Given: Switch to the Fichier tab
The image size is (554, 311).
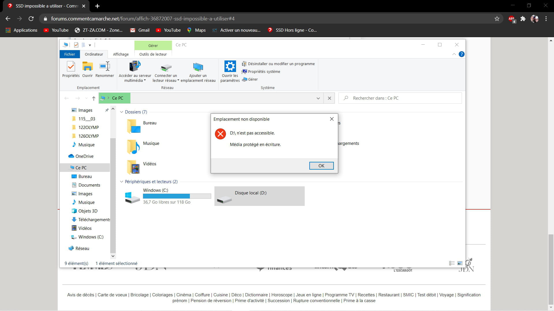Looking at the screenshot, I should click(70, 54).
